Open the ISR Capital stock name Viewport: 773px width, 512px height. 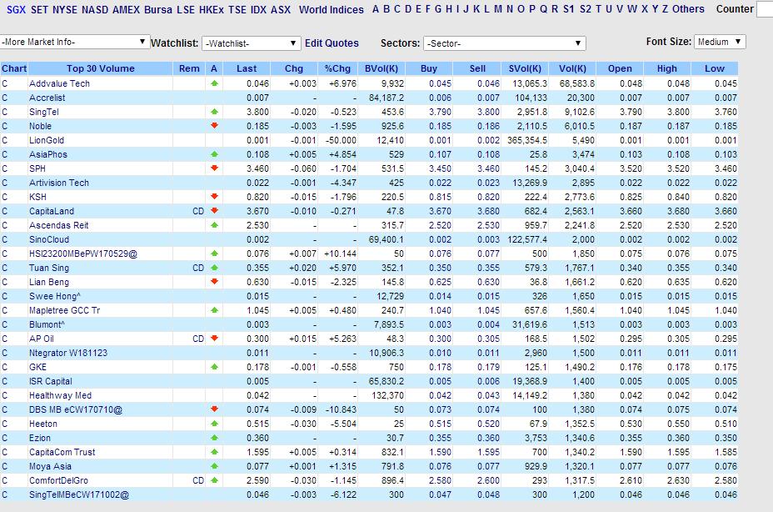[x=50, y=381]
